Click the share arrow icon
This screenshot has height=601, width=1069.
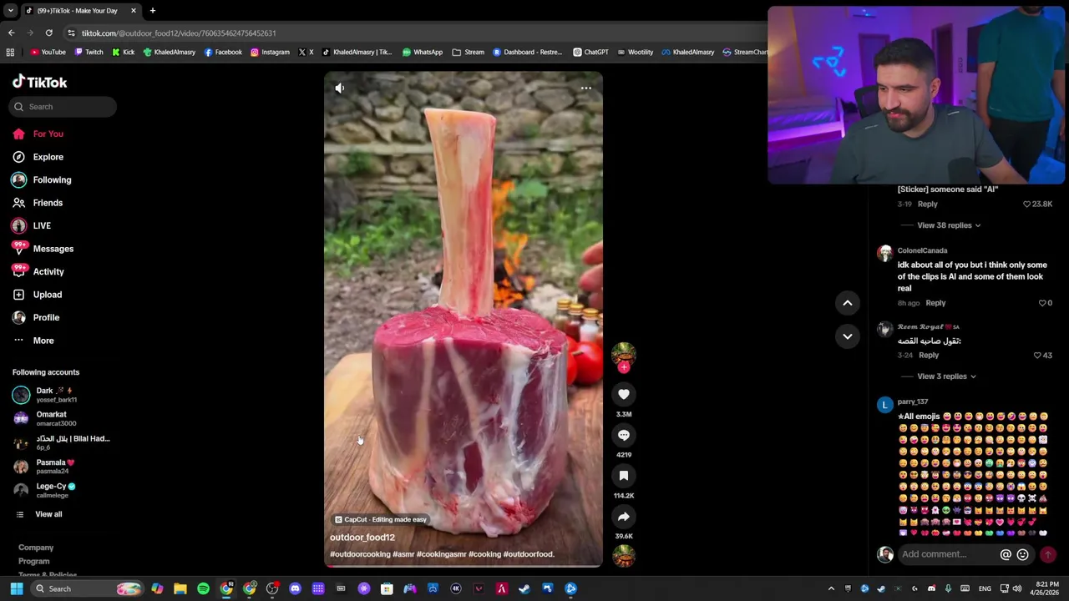(624, 517)
